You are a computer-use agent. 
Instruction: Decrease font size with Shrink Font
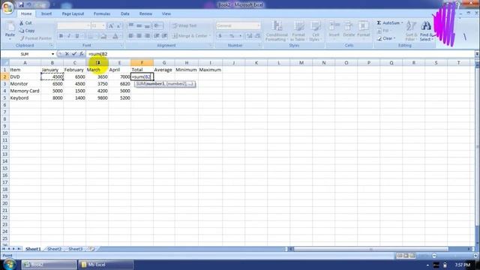click(x=118, y=26)
